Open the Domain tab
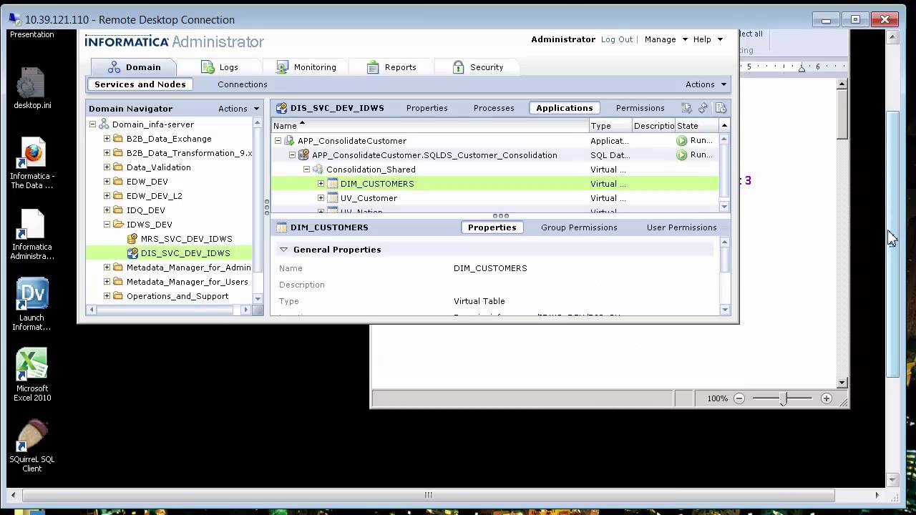The image size is (916, 515). [134, 67]
